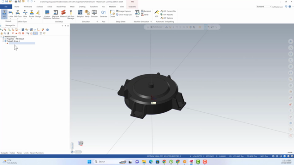
Task: Click the view cube gnomon icon
Action: pos(81,143)
